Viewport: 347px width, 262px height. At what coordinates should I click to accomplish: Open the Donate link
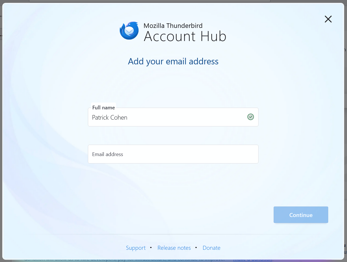point(211,248)
